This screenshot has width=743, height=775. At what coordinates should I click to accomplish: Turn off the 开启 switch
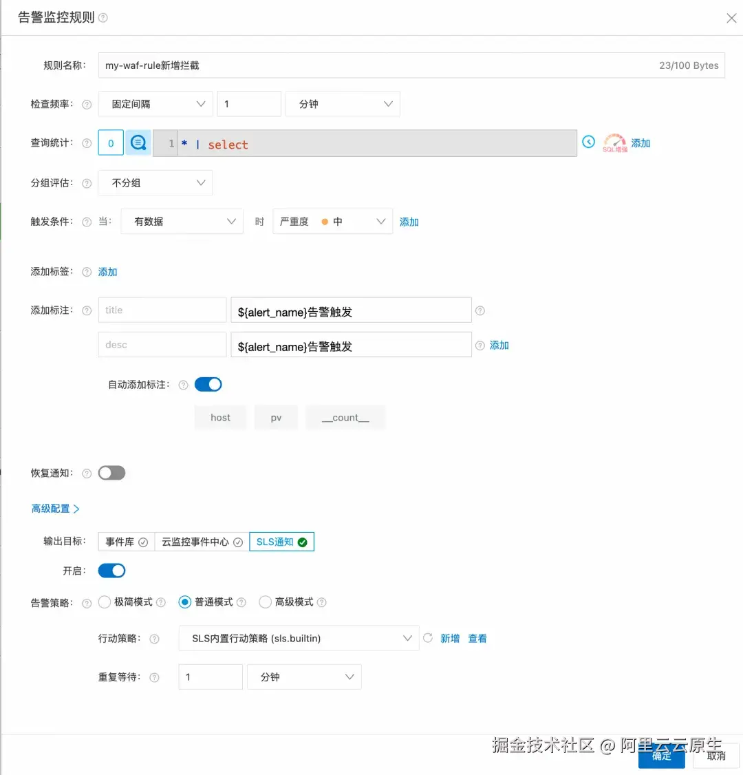point(111,571)
